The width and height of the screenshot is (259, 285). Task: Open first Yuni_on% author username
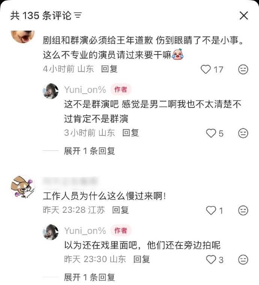tap(85, 89)
